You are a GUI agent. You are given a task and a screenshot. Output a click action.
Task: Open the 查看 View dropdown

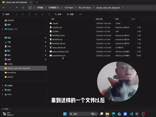(71, 14)
